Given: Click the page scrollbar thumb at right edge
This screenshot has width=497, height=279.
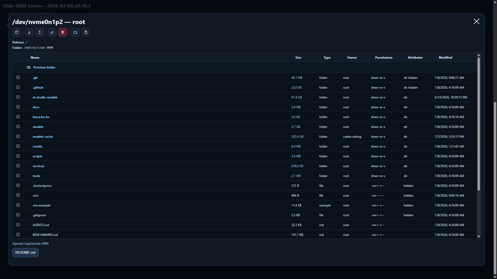Looking at the screenshot, I should pyautogui.click(x=495, y=188).
